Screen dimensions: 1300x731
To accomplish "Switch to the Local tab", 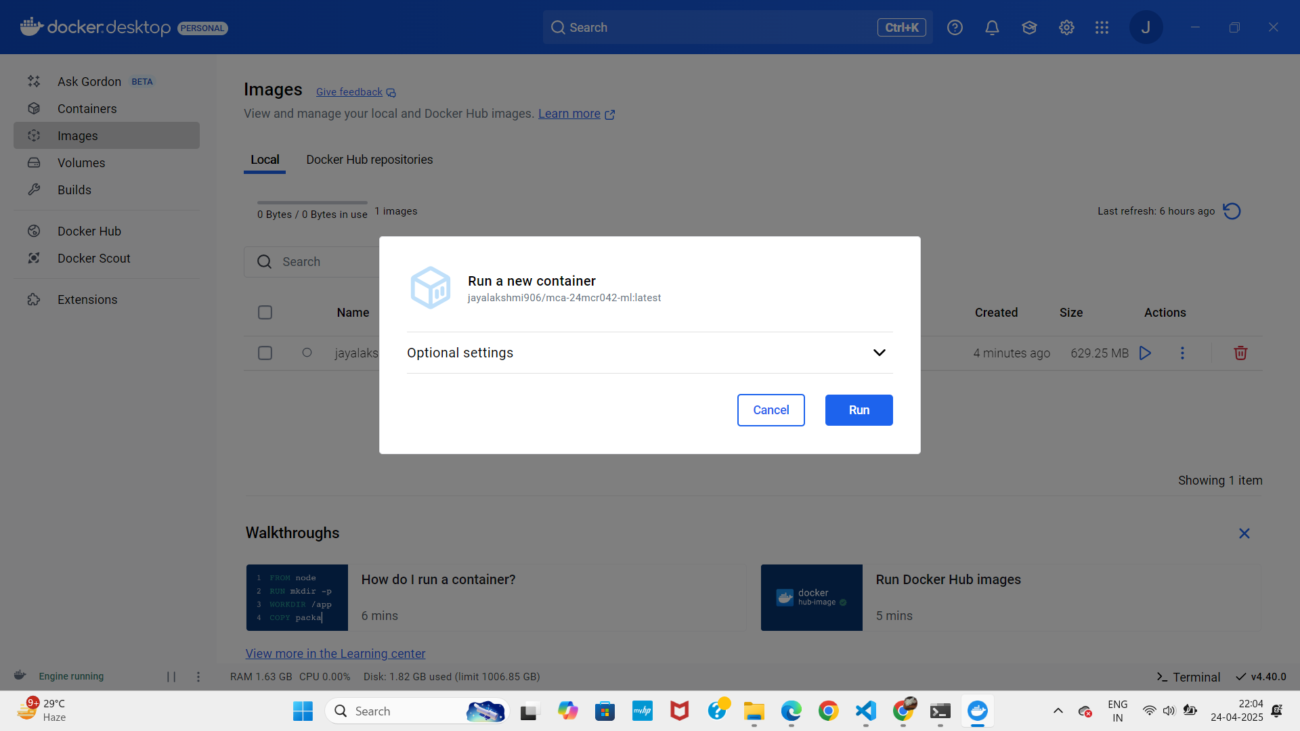I will (265, 160).
